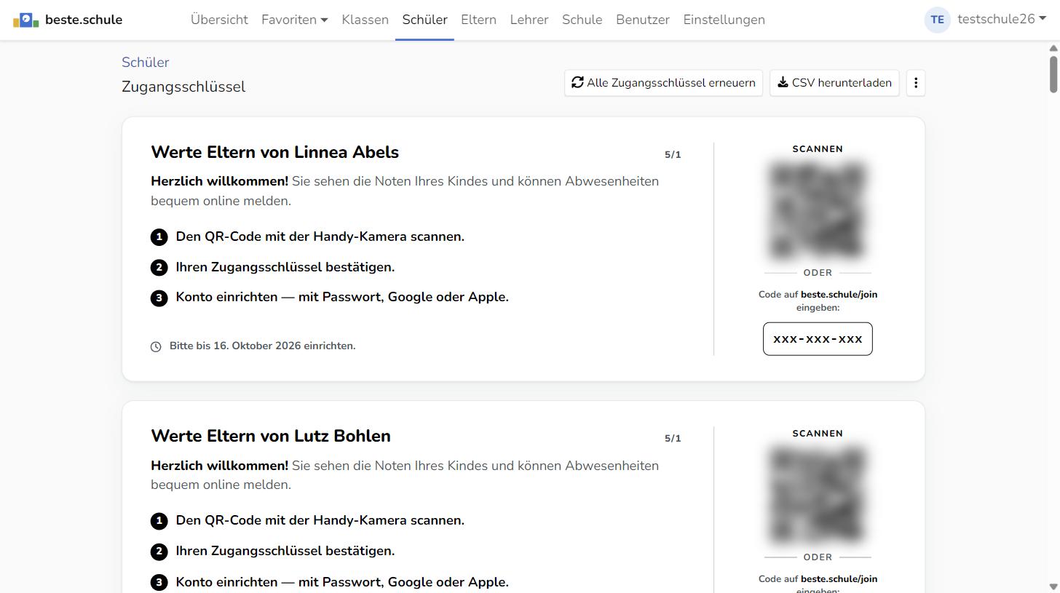Expand the Favoriten dropdown
The image size is (1060, 593).
coord(294,20)
